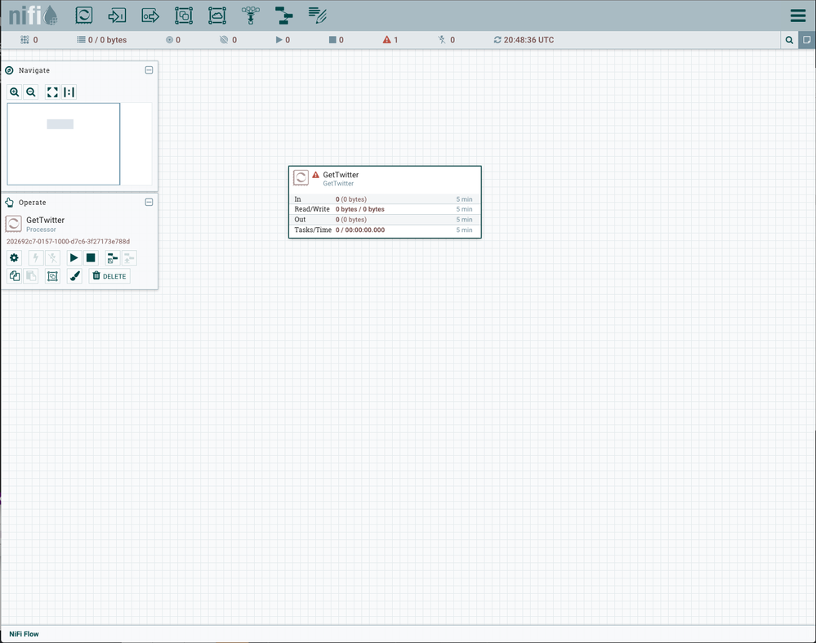Select the Output Port component icon
816x643 pixels.
pos(149,15)
